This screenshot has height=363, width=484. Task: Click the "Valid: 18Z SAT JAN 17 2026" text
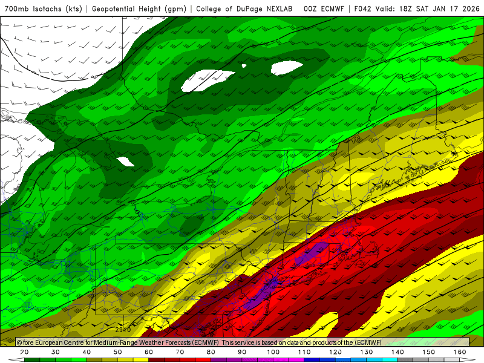pyautogui.click(x=428, y=8)
